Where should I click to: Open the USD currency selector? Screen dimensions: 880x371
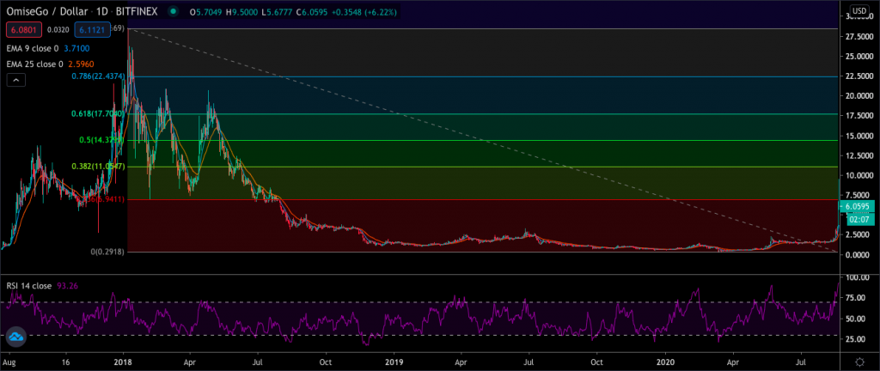[858, 10]
